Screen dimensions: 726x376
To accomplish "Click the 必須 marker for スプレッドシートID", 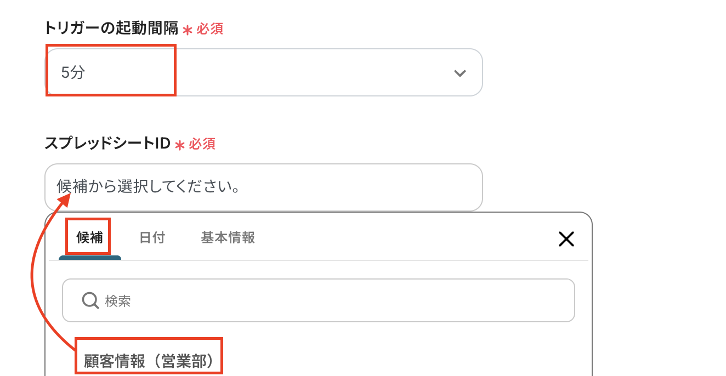I will pyautogui.click(x=202, y=144).
